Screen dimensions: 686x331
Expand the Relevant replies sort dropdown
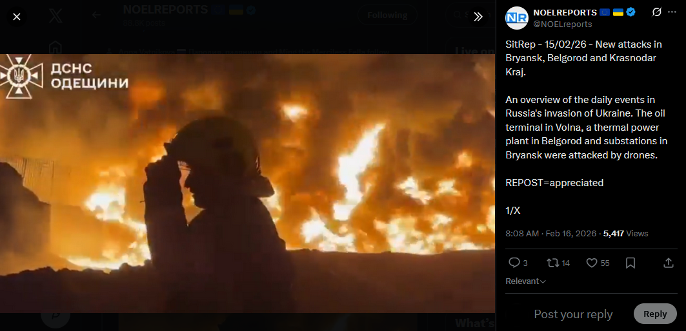coord(525,281)
